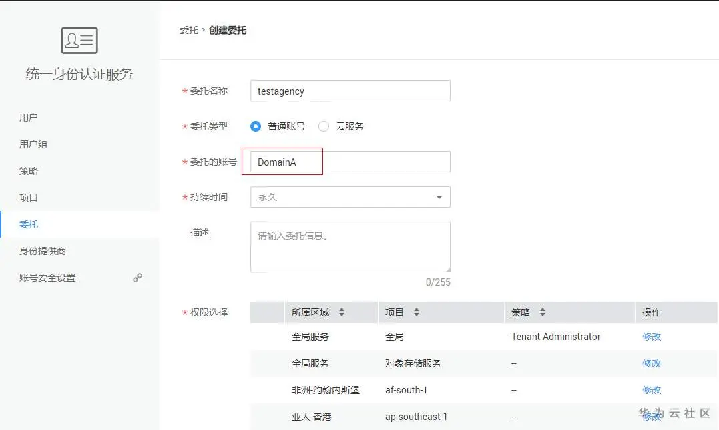Open the 策略 section in sidebar
Image resolution: width=719 pixels, height=430 pixels.
[28, 170]
